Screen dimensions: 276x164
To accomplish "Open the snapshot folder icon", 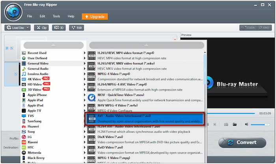I will pos(235,124).
